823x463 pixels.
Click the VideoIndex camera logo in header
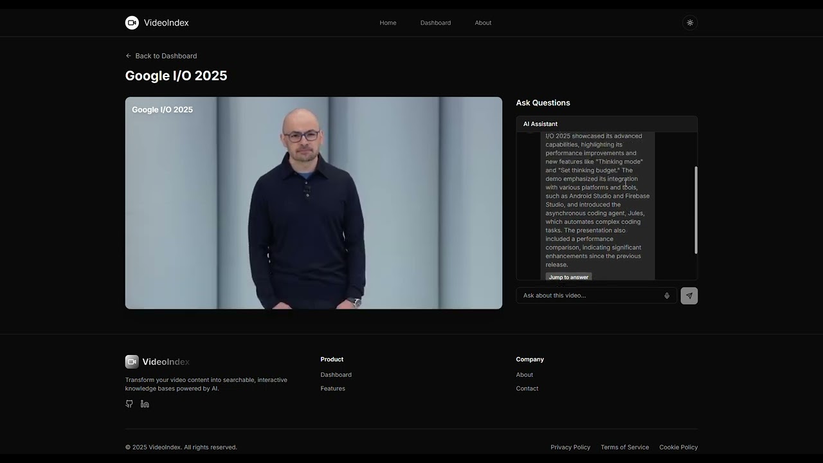pyautogui.click(x=132, y=23)
